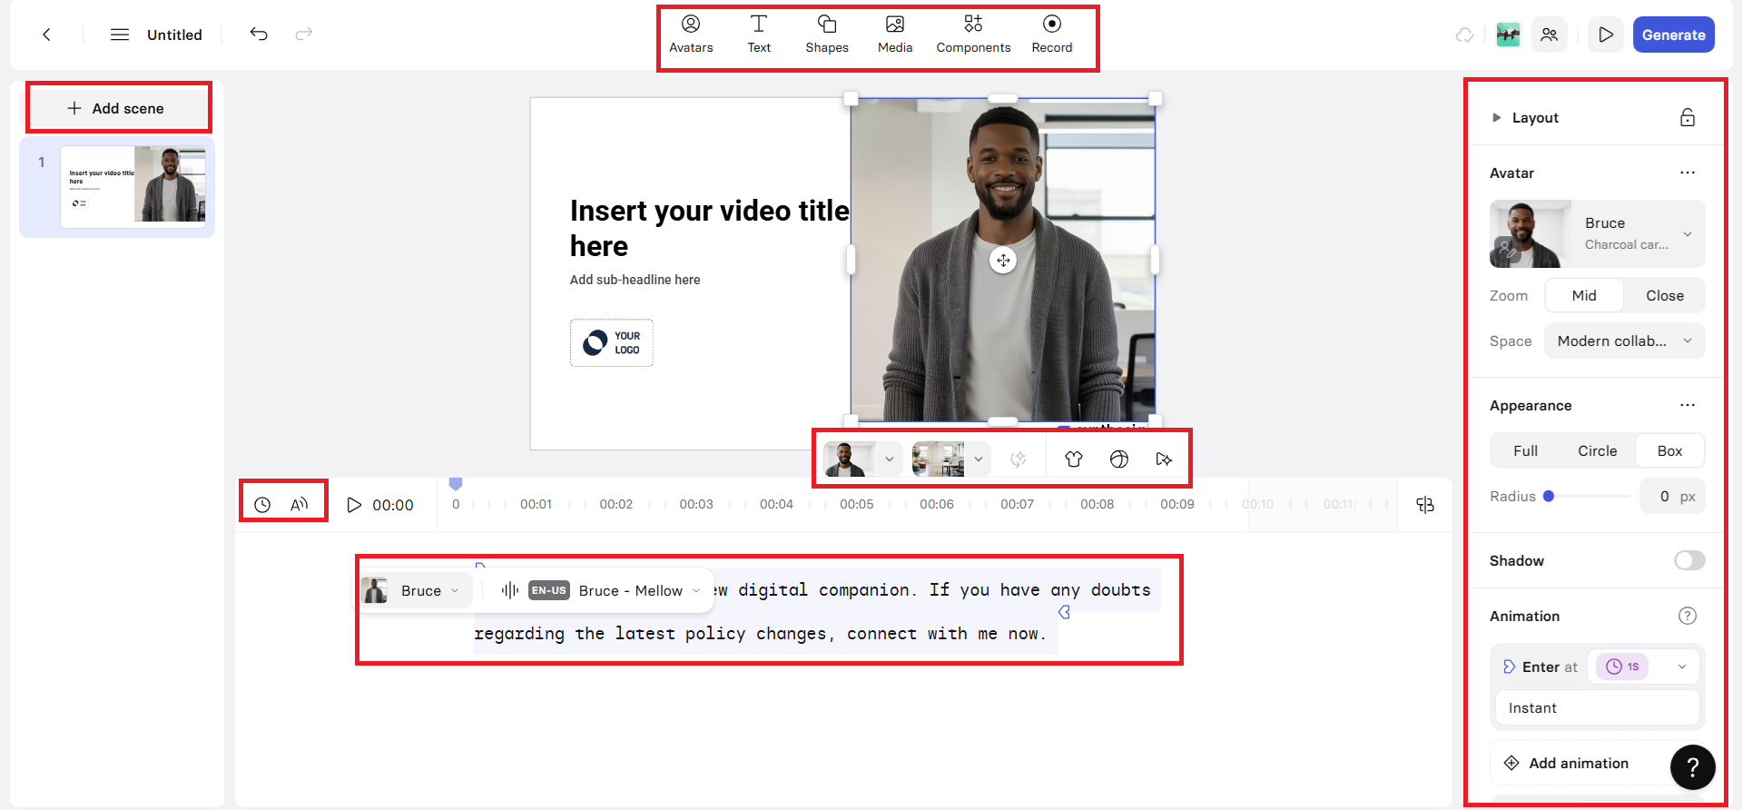Click the move handle on the avatar
Image resolution: width=1742 pixels, height=810 pixels.
(1003, 261)
